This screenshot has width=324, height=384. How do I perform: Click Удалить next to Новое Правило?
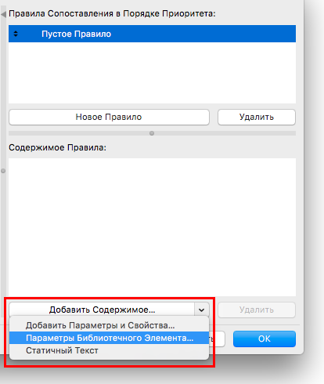pyautogui.click(x=257, y=117)
